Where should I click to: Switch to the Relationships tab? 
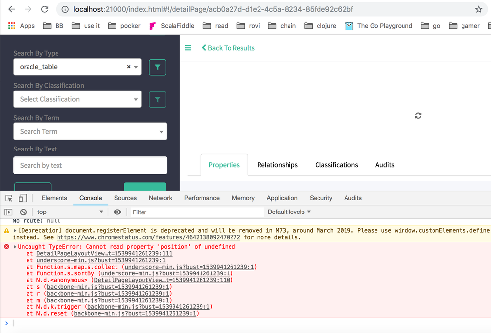(x=277, y=165)
